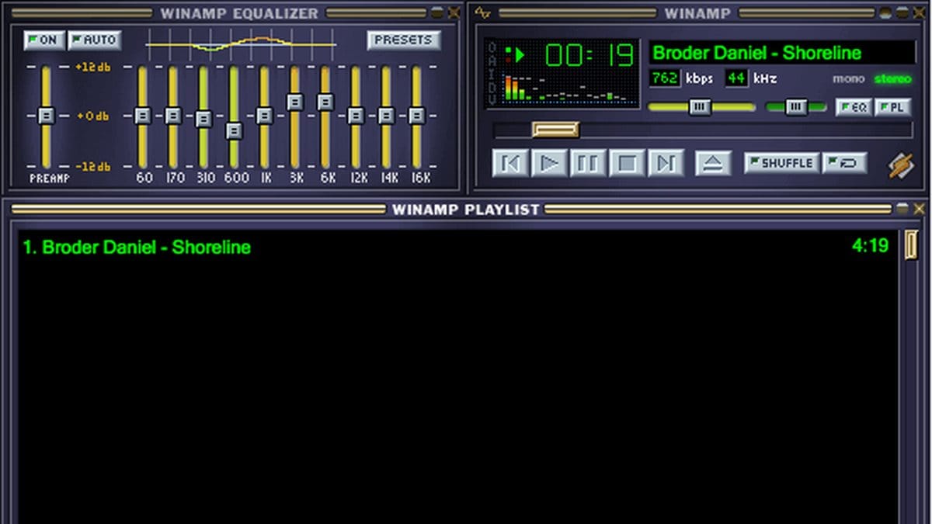Click the 600 band slider handle
Image resolution: width=932 pixels, height=524 pixels.
pos(234,130)
